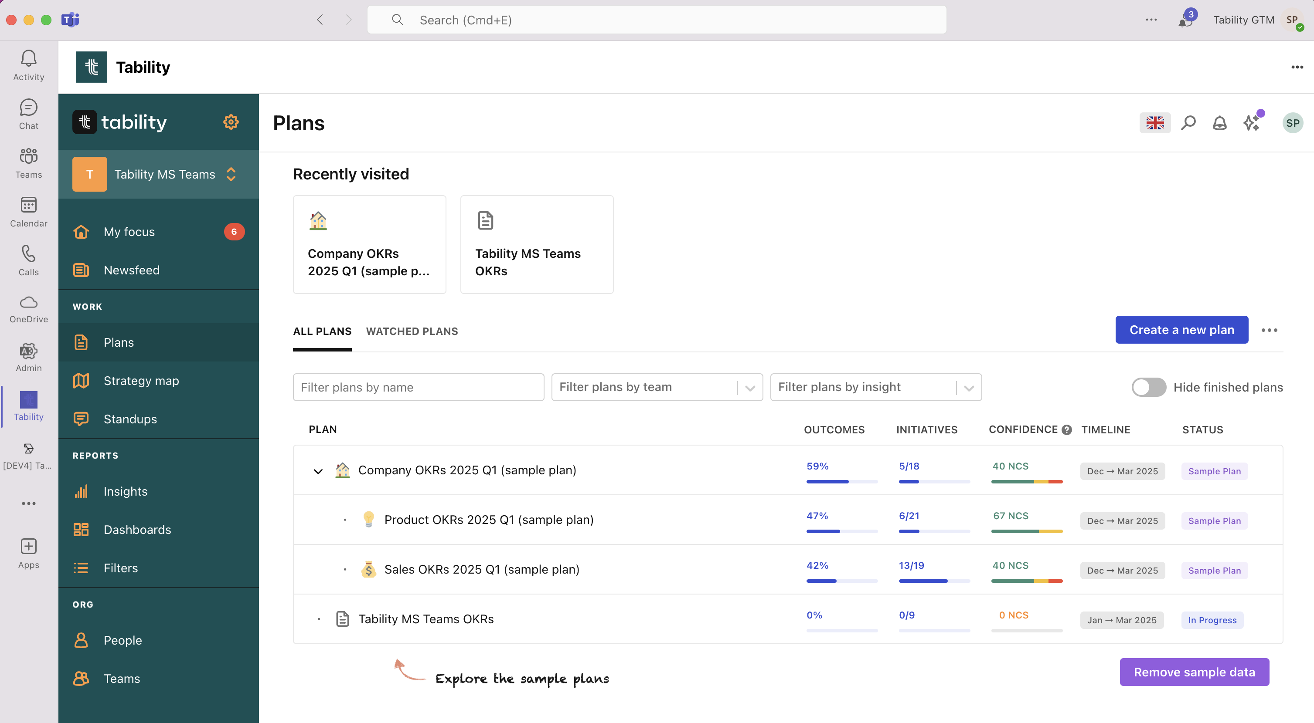Select the UK flag language icon
1314x723 pixels.
[x=1154, y=123]
